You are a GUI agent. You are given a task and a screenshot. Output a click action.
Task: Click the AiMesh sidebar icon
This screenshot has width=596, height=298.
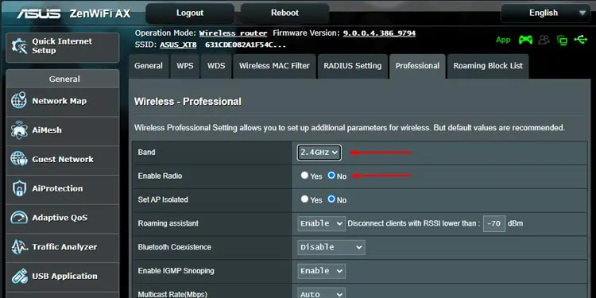(19, 130)
